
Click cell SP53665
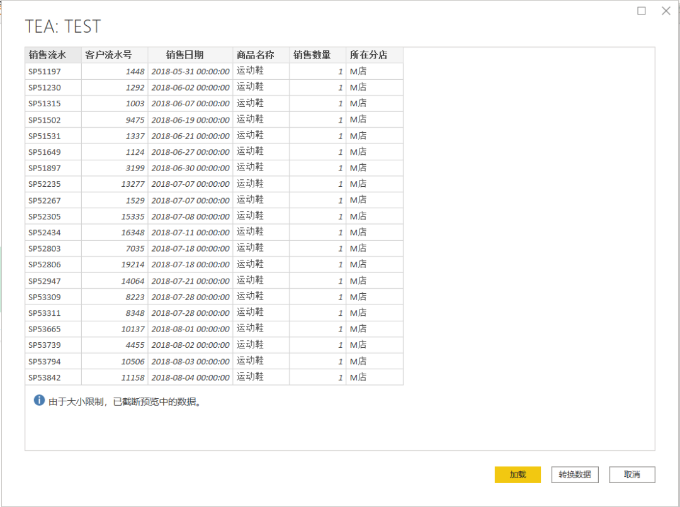pos(54,330)
